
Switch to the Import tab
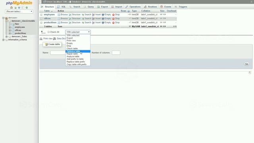(117, 7)
